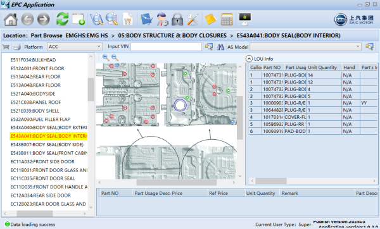
Task: Click diagram horizontal scrollbar thumb
Action: (x=177, y=182)
